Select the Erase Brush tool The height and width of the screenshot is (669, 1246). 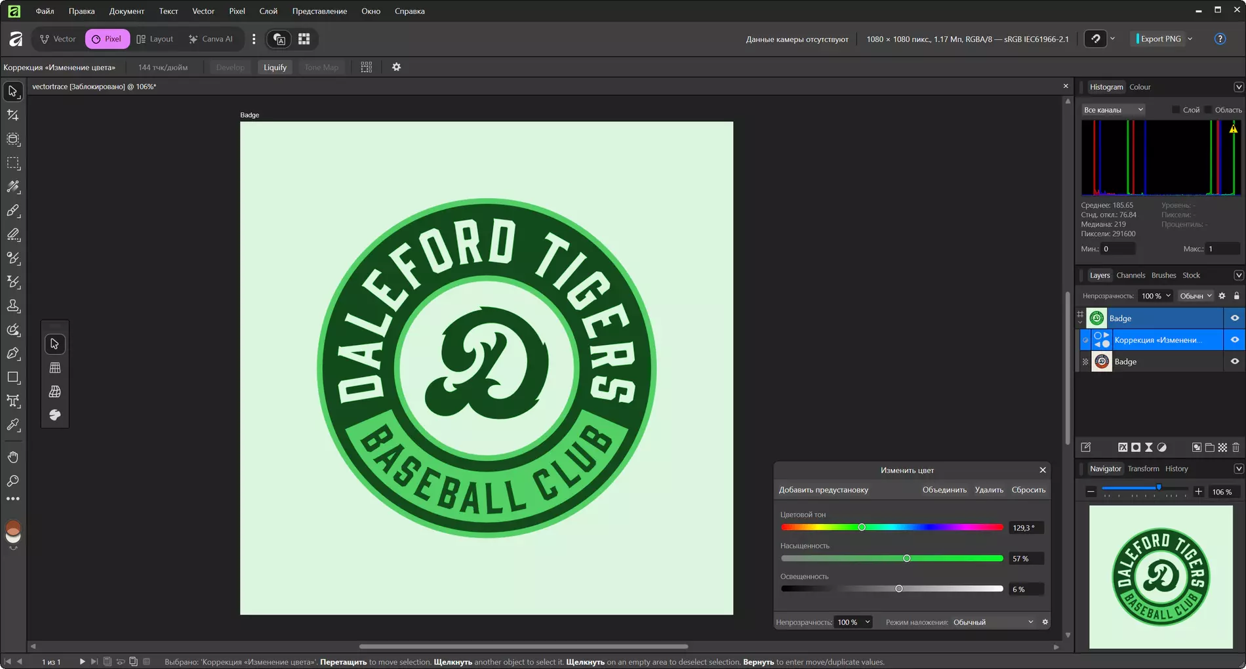13,234
